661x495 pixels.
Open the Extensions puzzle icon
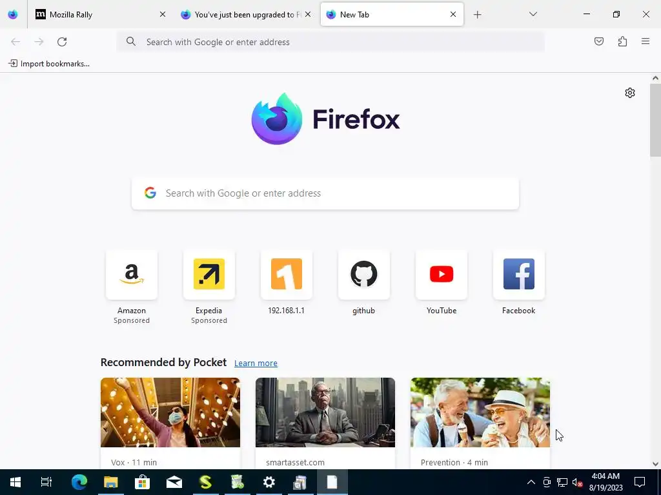tap(622, 41)
